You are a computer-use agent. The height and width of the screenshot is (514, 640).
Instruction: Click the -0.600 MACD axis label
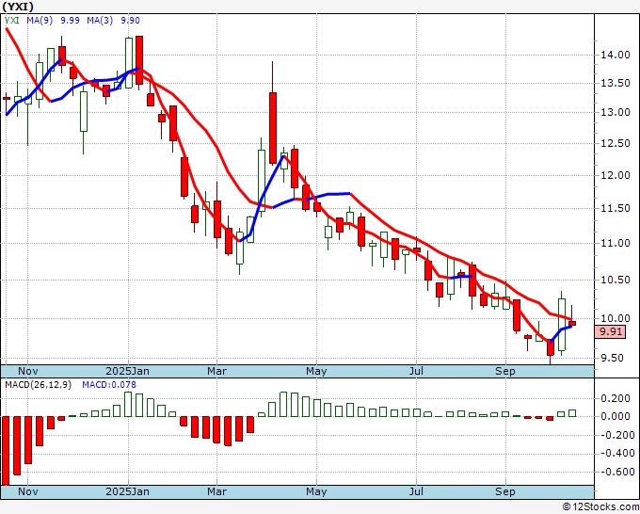click(x=616, y=472)
